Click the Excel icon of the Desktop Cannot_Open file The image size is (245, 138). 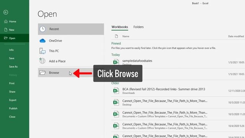(116, 102)
